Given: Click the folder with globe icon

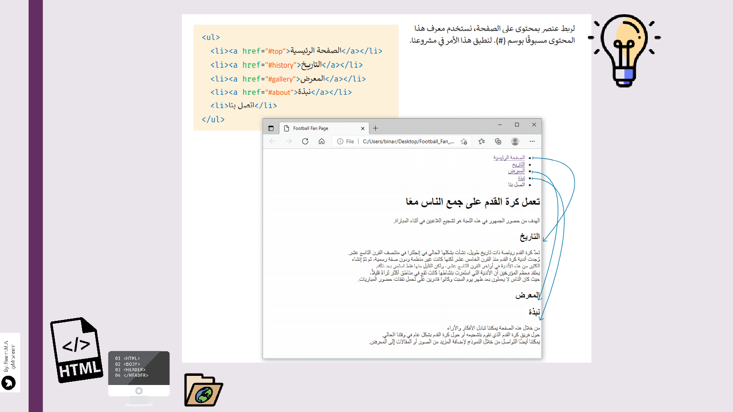Looking at the screenshot, I should click(x=203, y=390).
